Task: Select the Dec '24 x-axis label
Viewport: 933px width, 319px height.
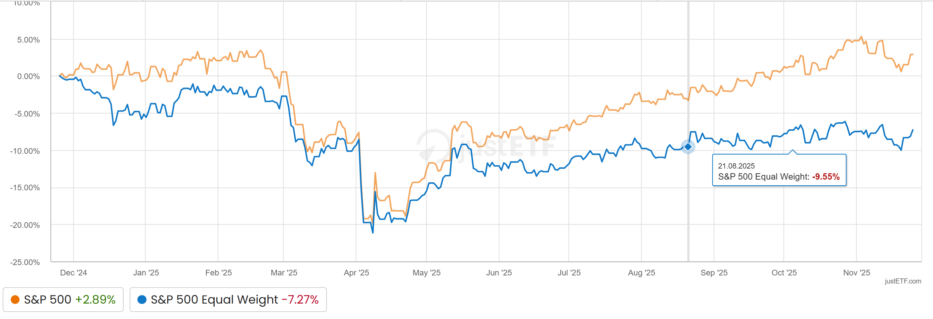Action: click(x=74, y=273)
